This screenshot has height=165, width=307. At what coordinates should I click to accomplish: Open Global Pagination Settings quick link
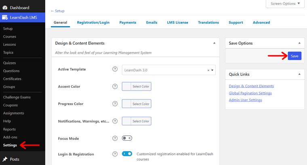click(250, 93)
